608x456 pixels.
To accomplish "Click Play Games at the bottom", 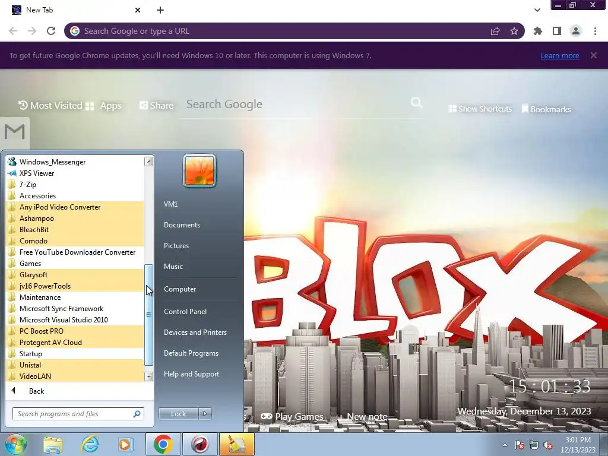I will 292,416.
